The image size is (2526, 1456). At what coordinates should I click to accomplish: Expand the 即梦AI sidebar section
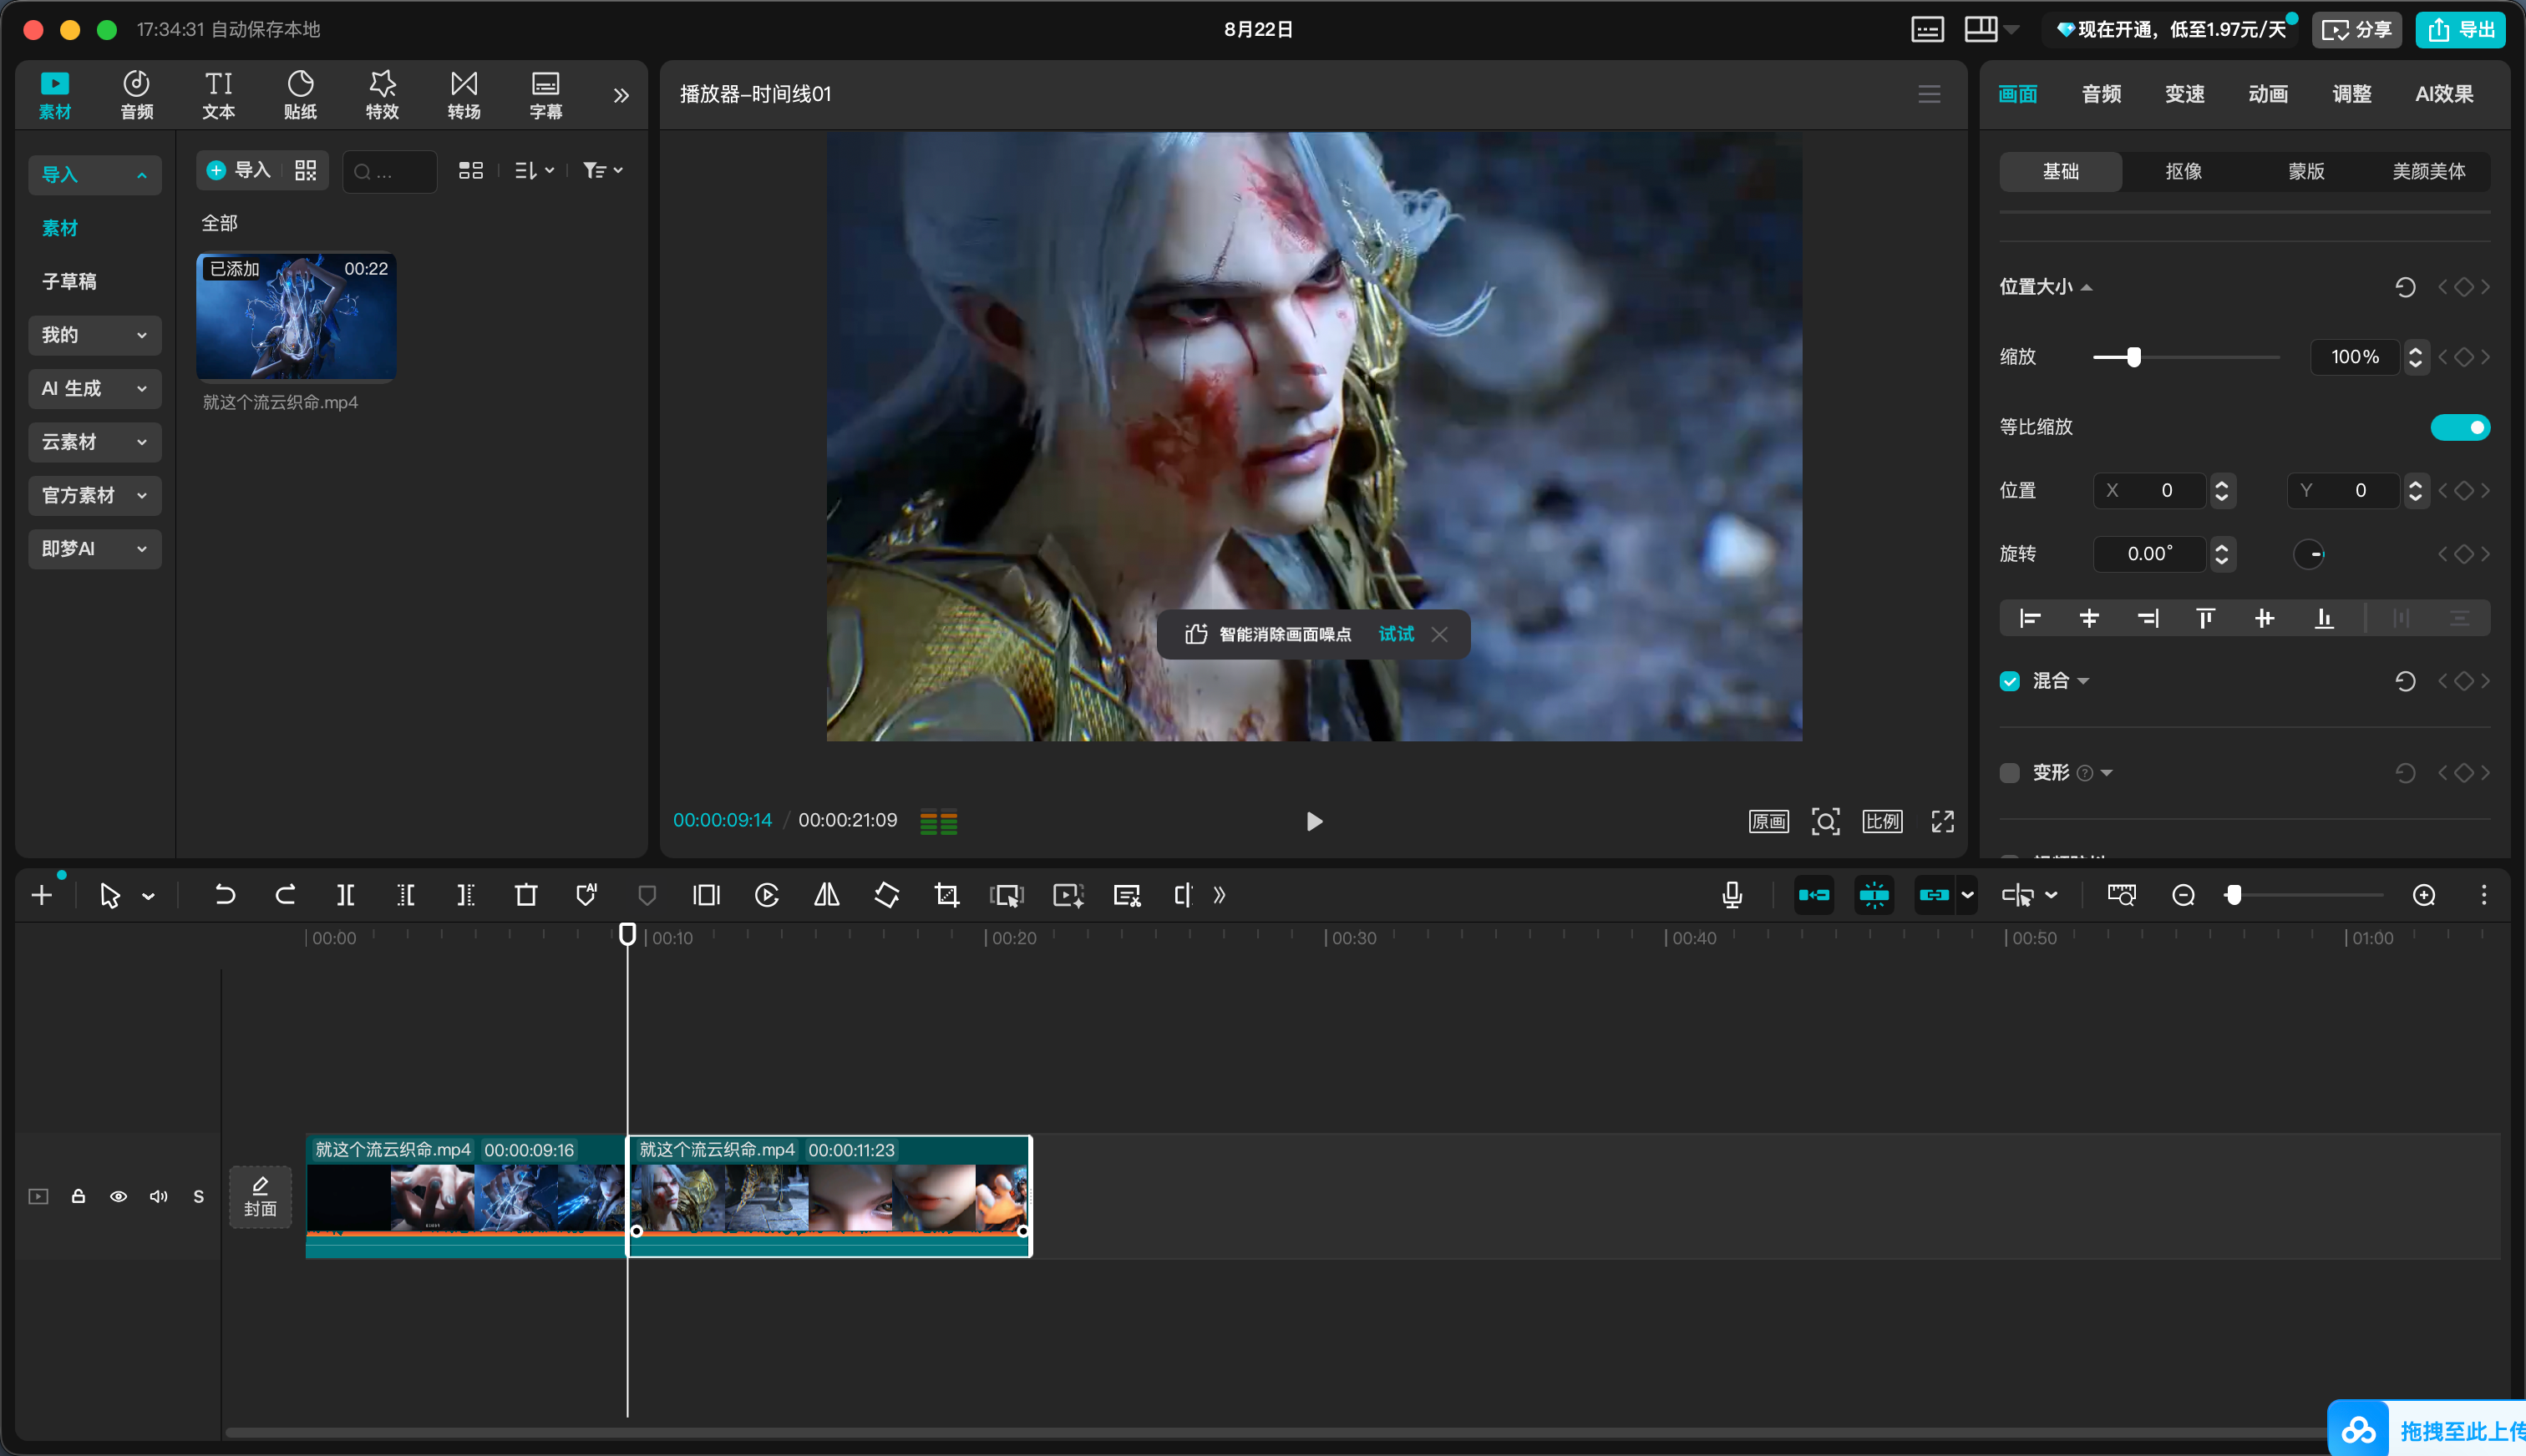95,549
